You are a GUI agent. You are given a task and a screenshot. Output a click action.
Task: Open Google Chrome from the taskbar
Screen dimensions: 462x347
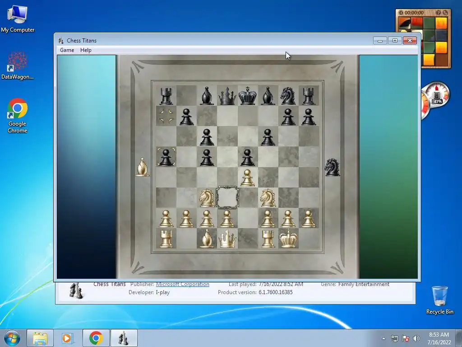point(96,338)
